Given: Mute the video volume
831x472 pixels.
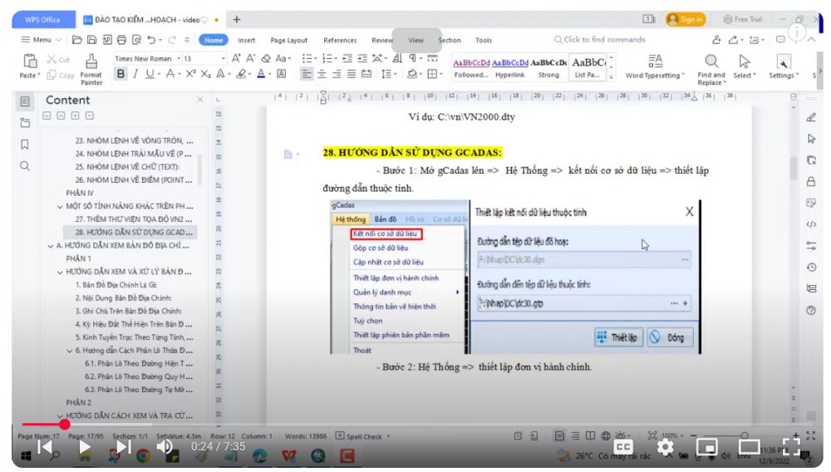Looking at the screenshot, I should 165,447.
